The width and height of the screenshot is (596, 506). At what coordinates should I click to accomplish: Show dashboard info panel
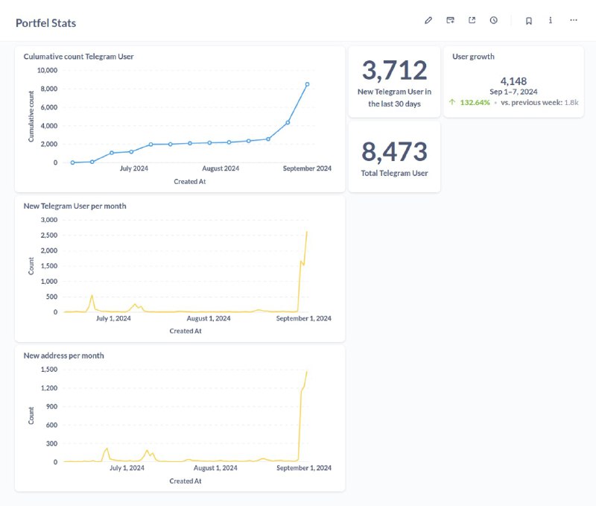click(551, 21)
